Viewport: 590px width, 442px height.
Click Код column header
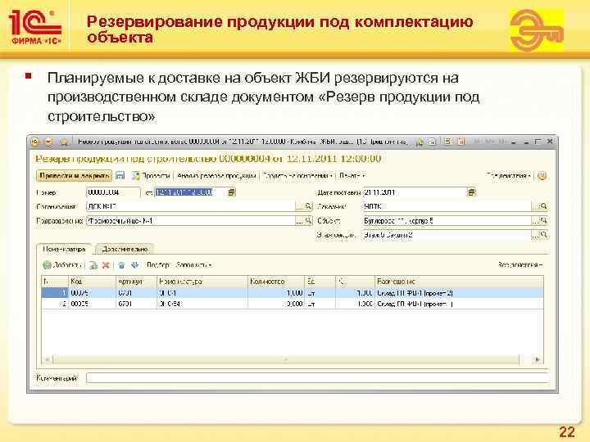[93, 281]
